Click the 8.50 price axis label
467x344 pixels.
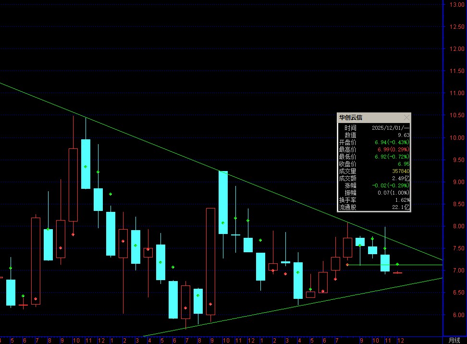coord(458,204)
